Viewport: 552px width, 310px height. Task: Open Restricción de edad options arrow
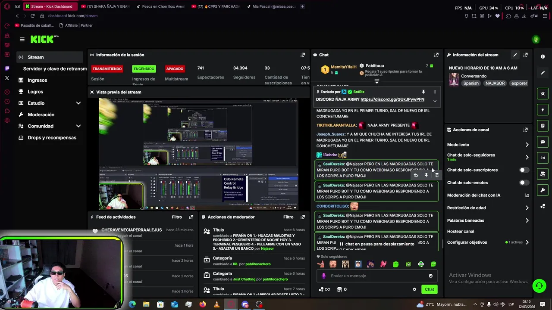click(x=527, y=208)
